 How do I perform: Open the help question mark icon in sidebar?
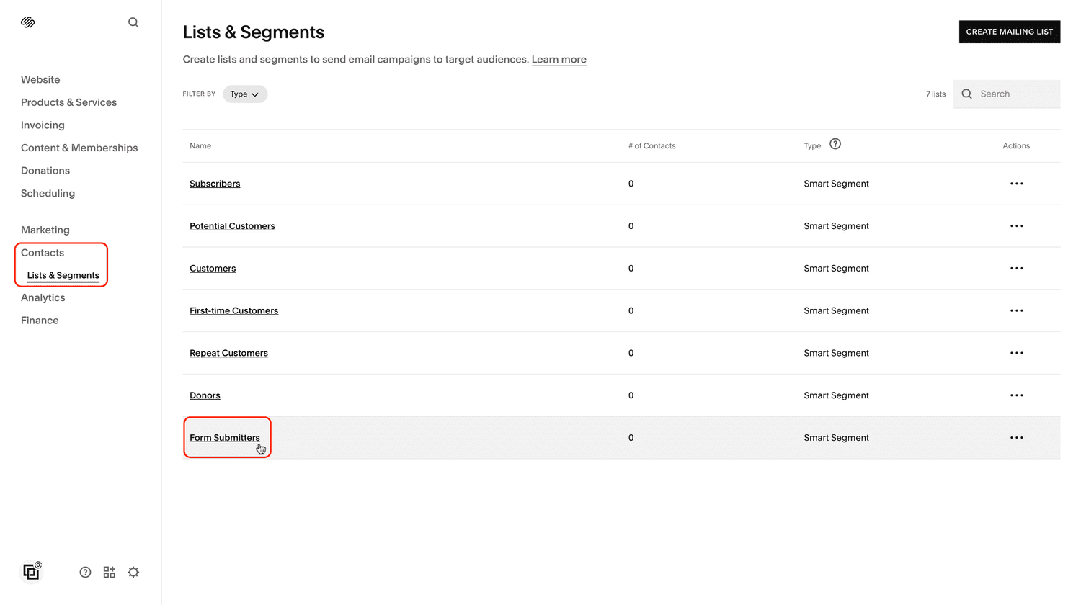coord(86,572)
